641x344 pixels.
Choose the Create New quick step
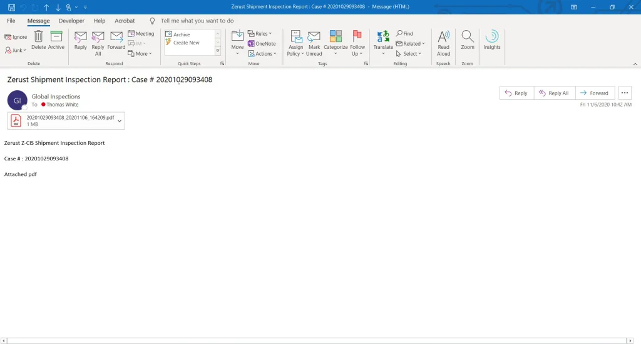[182, 43]
